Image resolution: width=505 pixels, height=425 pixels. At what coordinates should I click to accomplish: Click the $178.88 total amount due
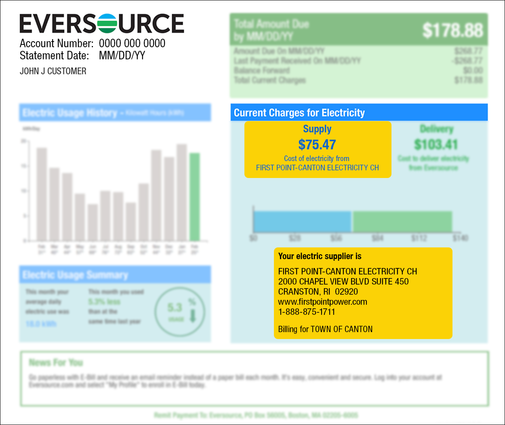(x=452, y=30)
